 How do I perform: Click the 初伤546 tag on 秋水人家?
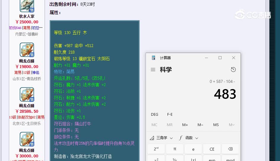(15, 28)
